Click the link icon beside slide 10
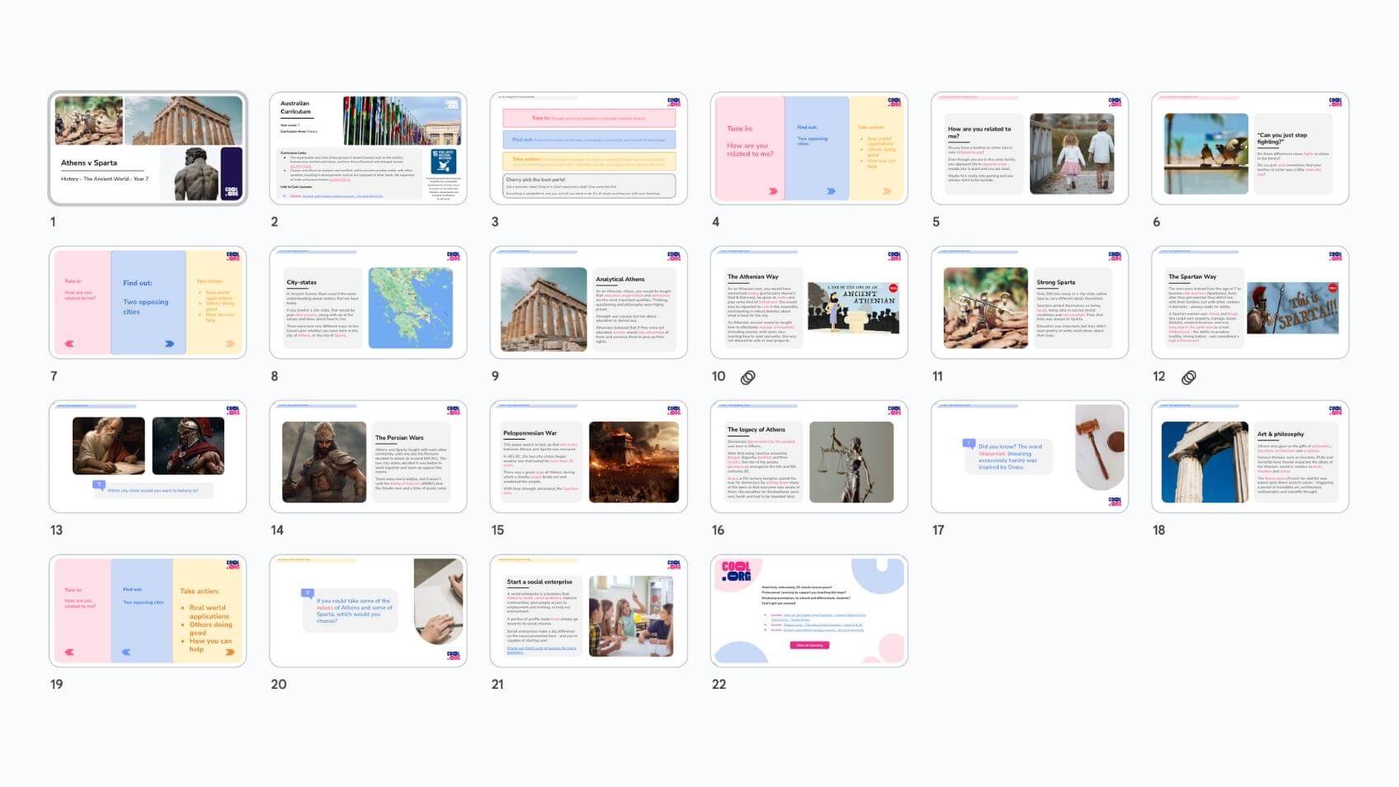 click(747, 377)
